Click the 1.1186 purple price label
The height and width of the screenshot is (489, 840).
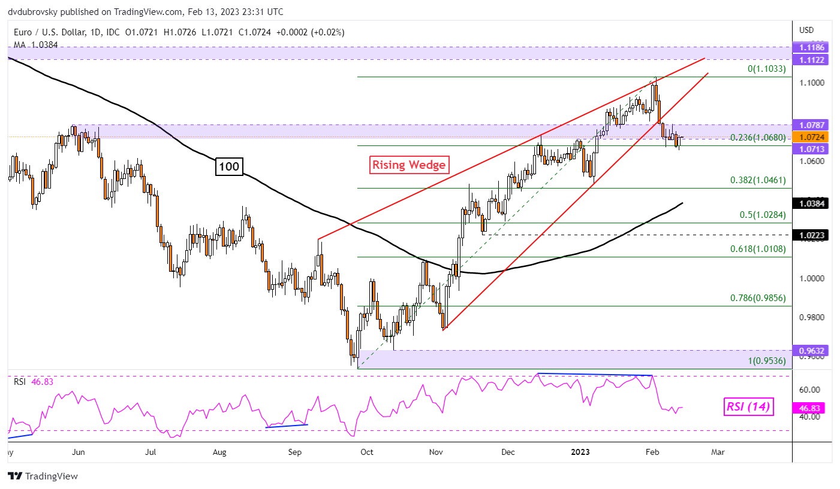(x=810, y=46)
